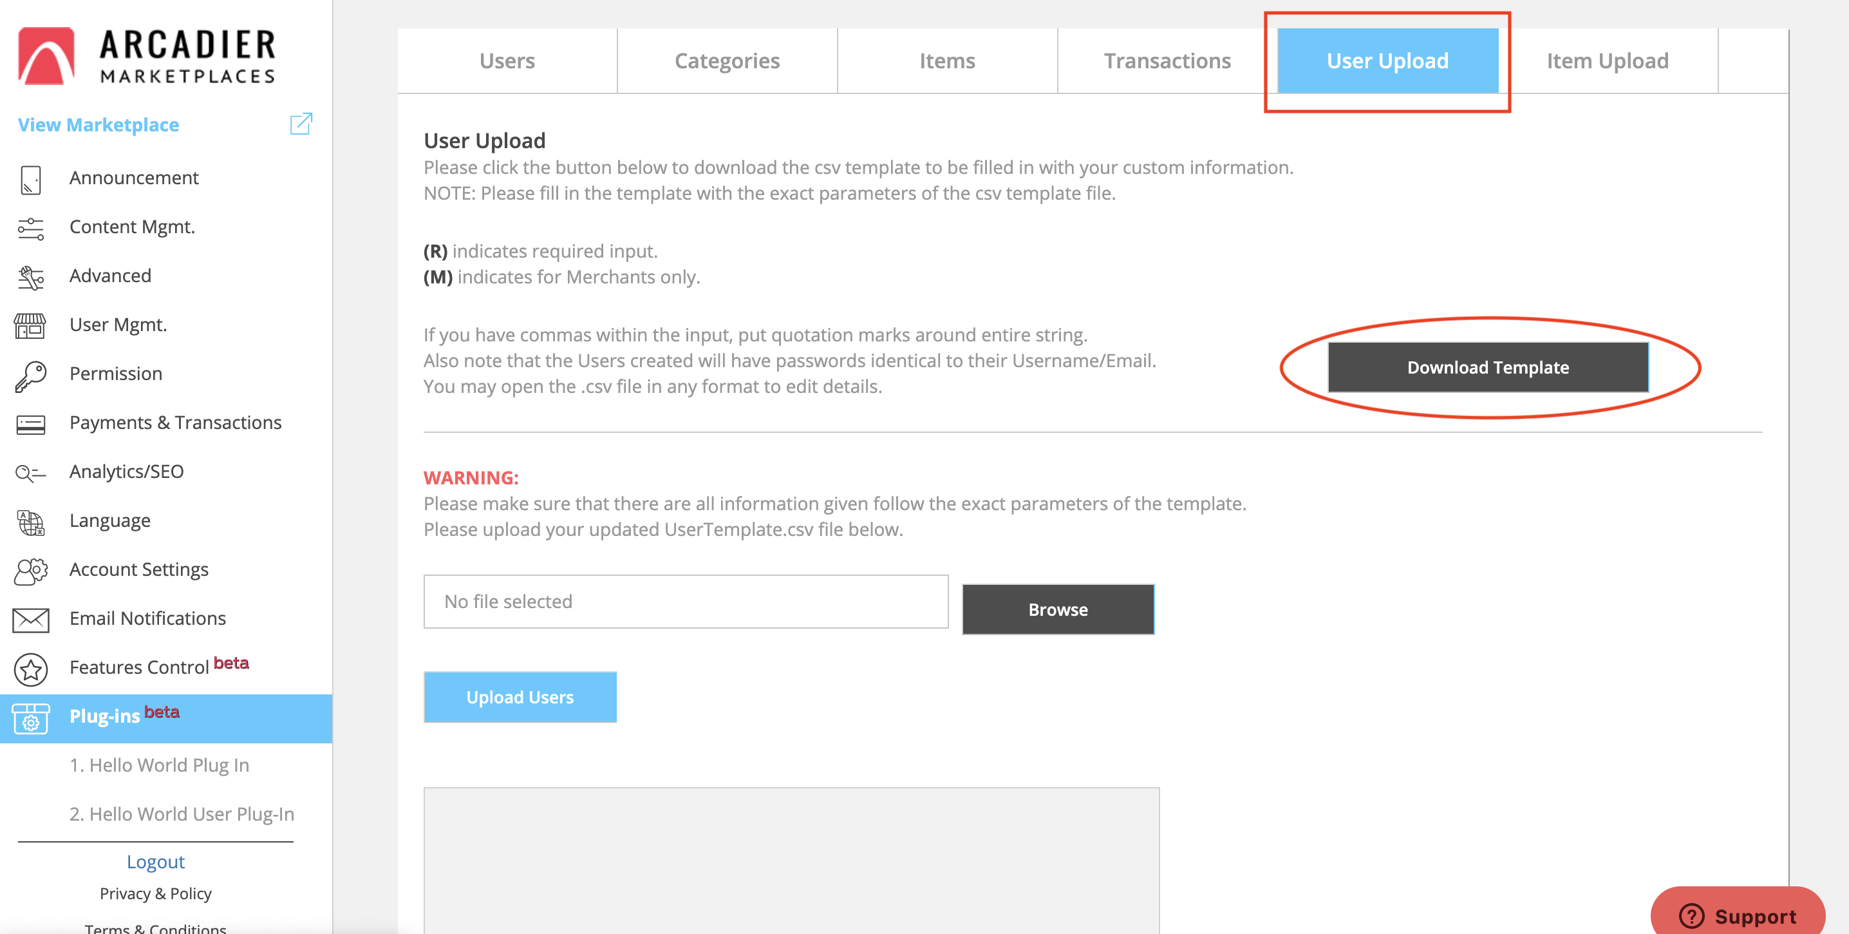Screen dimensions: 1849x934
Task: Click the Account Settings gear-user icon
Action: click(30, 571)
